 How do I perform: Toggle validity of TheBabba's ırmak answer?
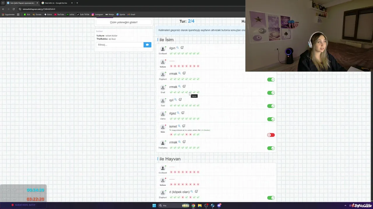[x=271, y=148]
